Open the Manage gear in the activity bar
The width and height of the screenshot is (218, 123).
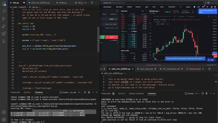(x=4, y=120)
